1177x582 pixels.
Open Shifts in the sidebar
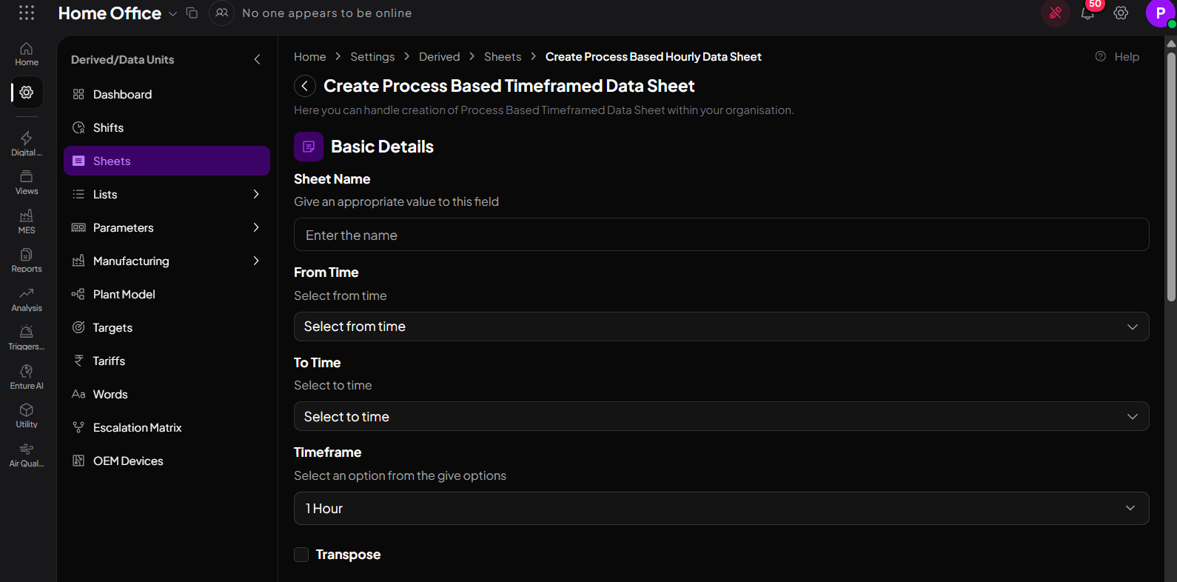click(x=167, y=127)
